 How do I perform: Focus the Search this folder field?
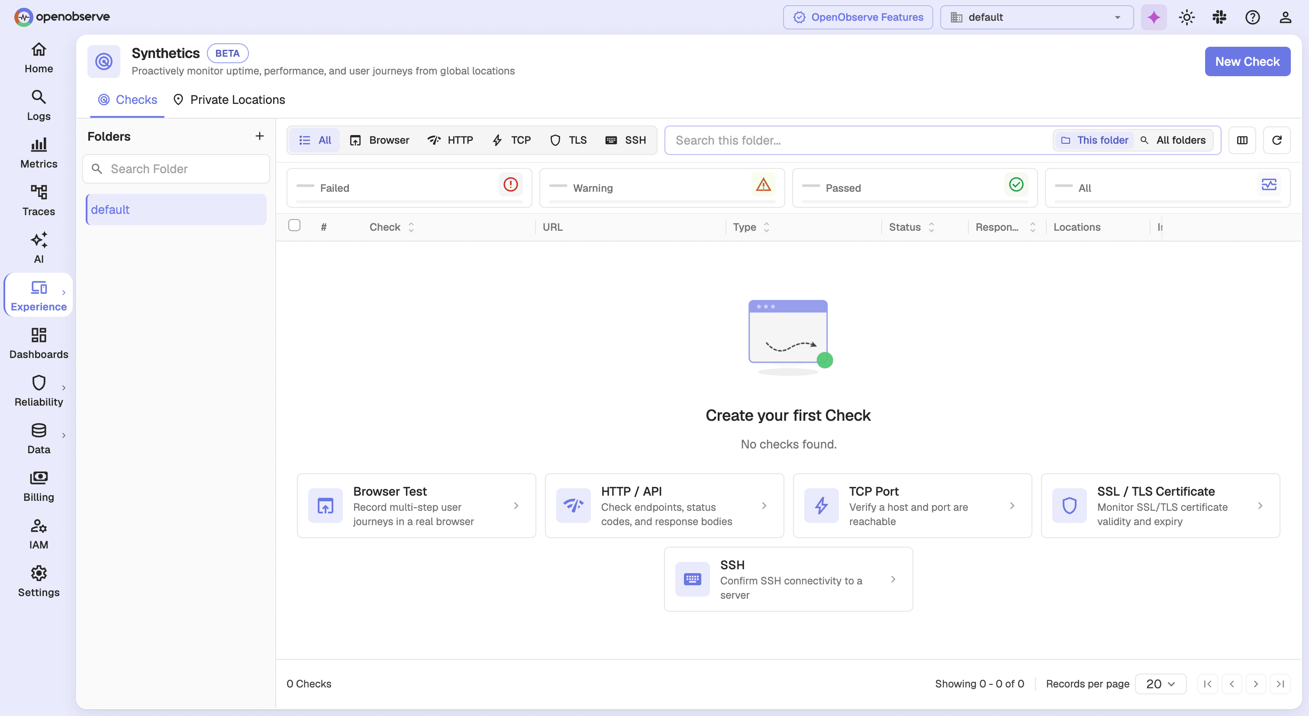(x=859, y=140)
